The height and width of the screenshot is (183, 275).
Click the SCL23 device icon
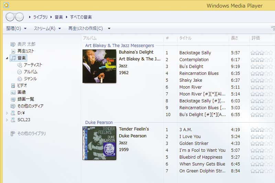point(13,120)
